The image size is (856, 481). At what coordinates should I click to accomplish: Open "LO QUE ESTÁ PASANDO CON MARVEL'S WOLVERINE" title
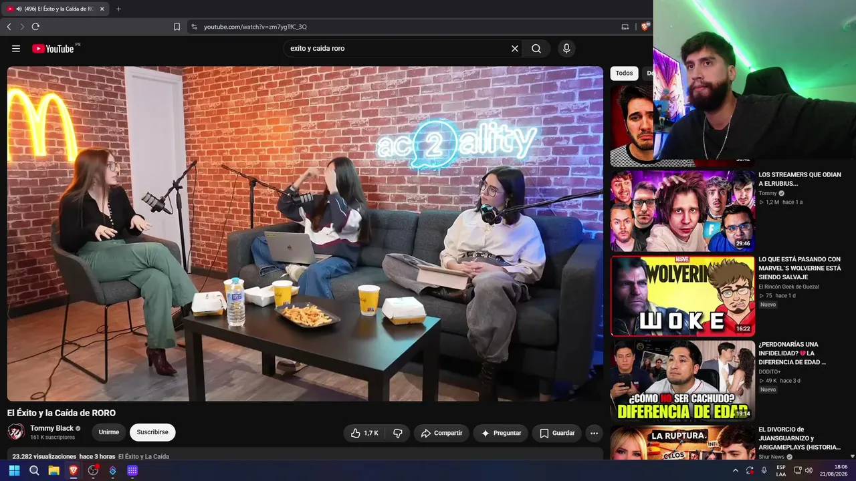coord(800,268)
